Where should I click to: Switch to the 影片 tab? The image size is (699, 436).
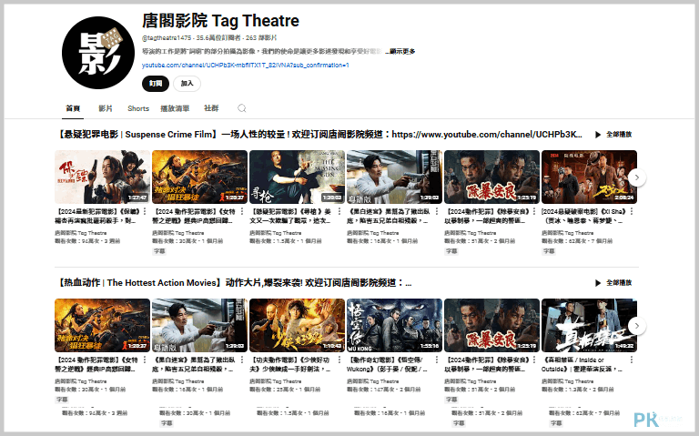coord(106,108)
